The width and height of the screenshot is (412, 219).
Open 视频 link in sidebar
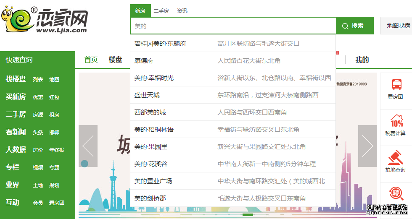tap(38, 167)
